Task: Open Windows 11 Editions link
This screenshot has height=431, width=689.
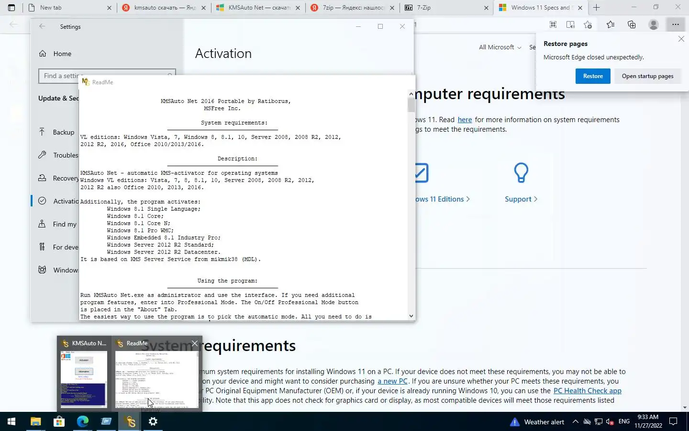Action: pyautogui.click(x=442, y=199)
